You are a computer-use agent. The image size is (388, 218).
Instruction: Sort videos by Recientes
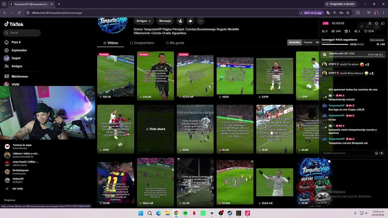[x=294, y=42]
